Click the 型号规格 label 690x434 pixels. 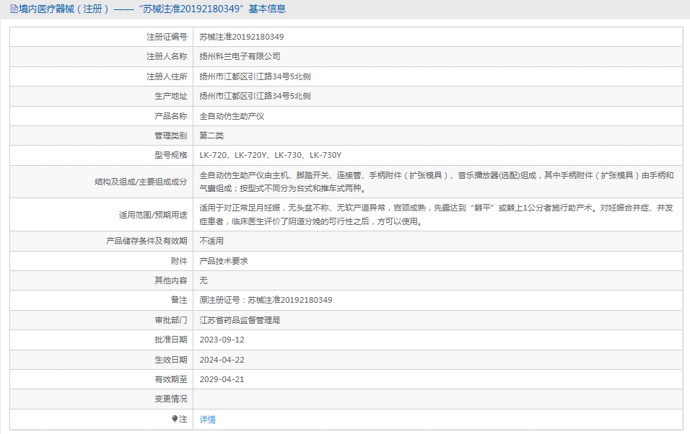pos(171,155)
